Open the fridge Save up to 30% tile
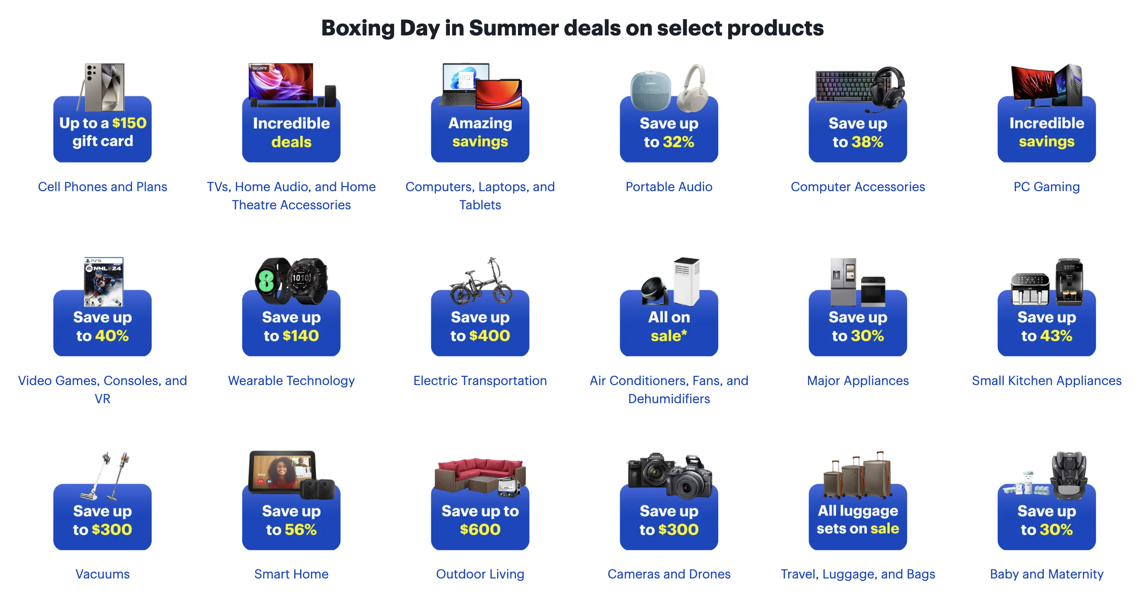 (x=858, y=307)
